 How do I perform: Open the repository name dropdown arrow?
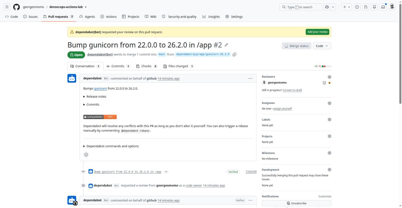coord(85,7)
